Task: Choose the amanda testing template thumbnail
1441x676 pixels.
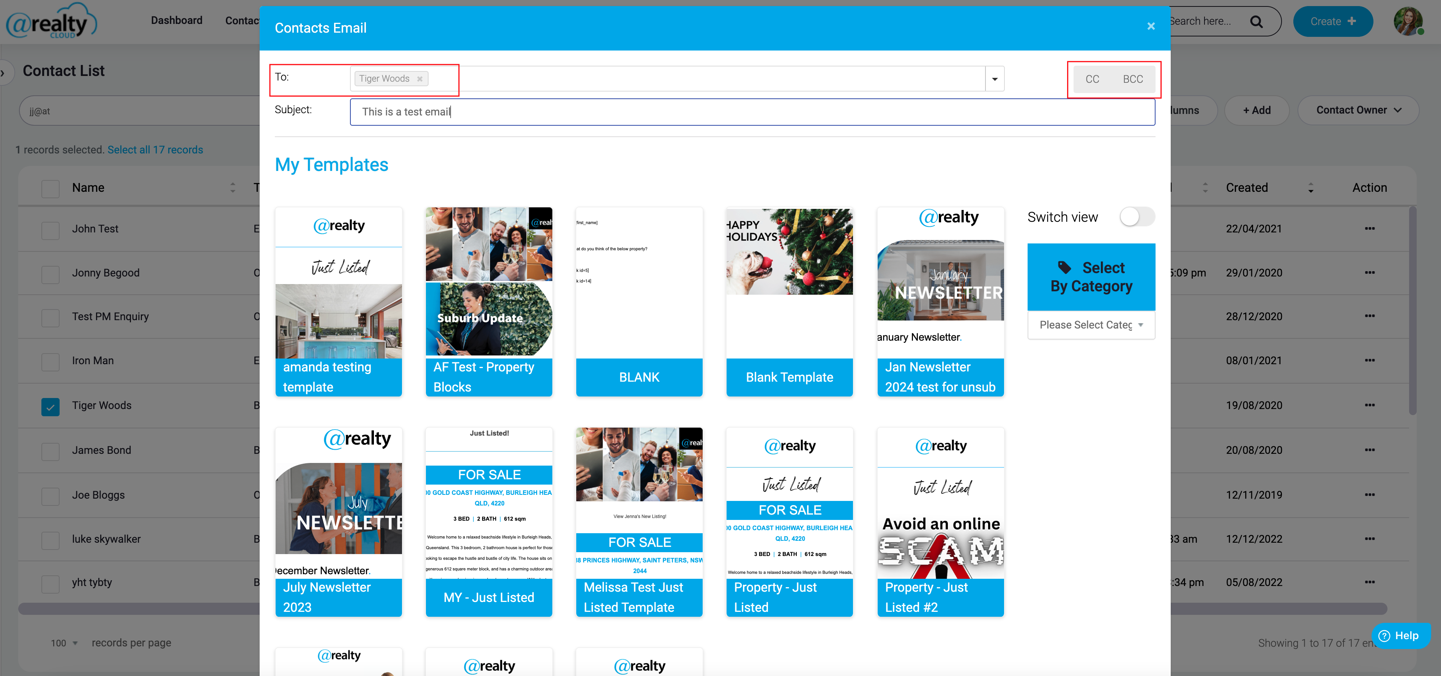Action: click(339, 302)
